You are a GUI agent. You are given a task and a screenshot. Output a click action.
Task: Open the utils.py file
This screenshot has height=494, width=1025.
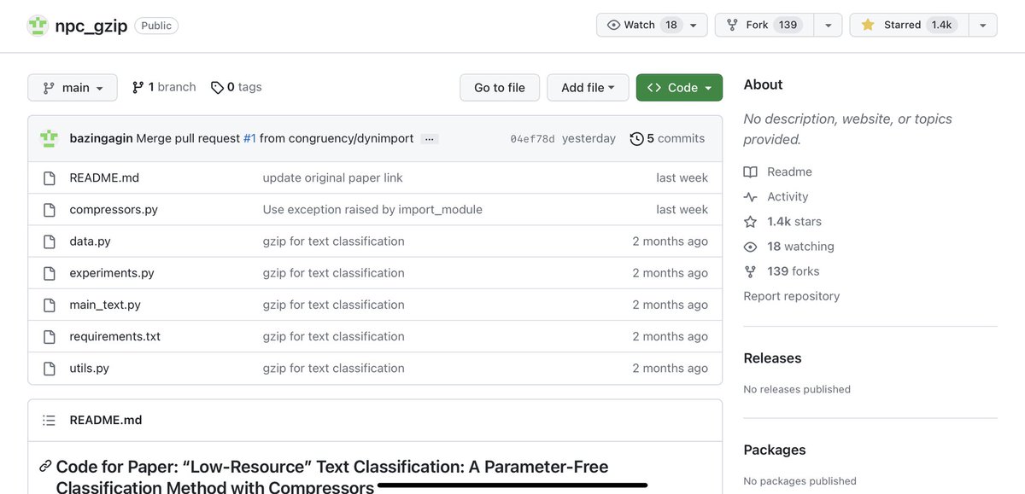pos(90,368)
